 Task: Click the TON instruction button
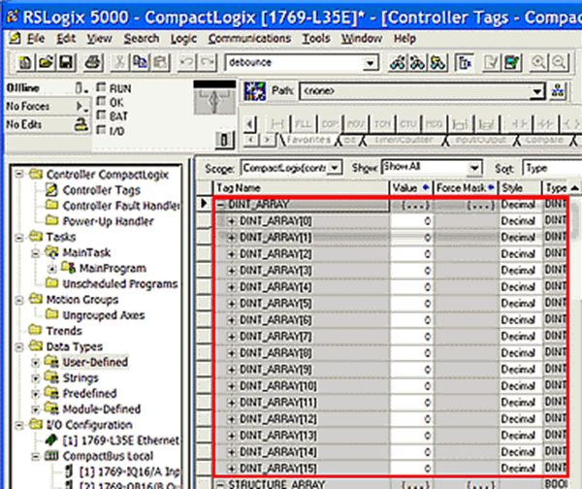tap(382, 124)
